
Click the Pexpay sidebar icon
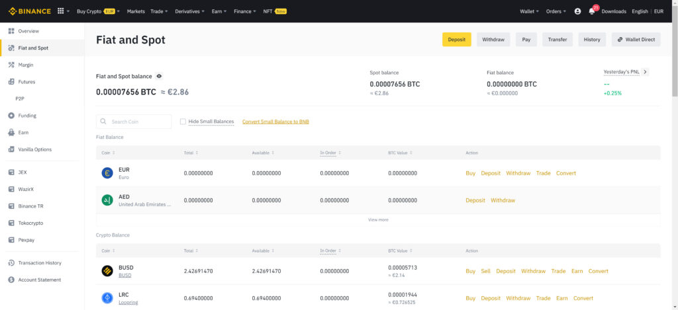click(12, 240)
